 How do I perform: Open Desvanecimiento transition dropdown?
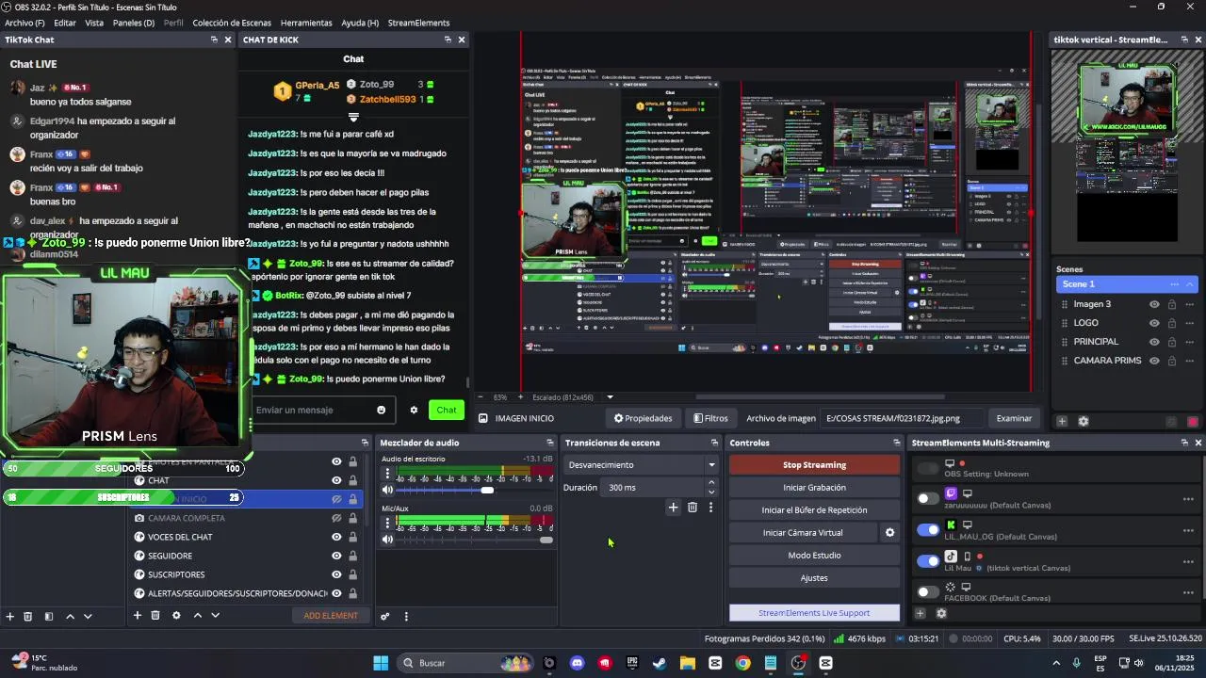click(x=641, y=464)
